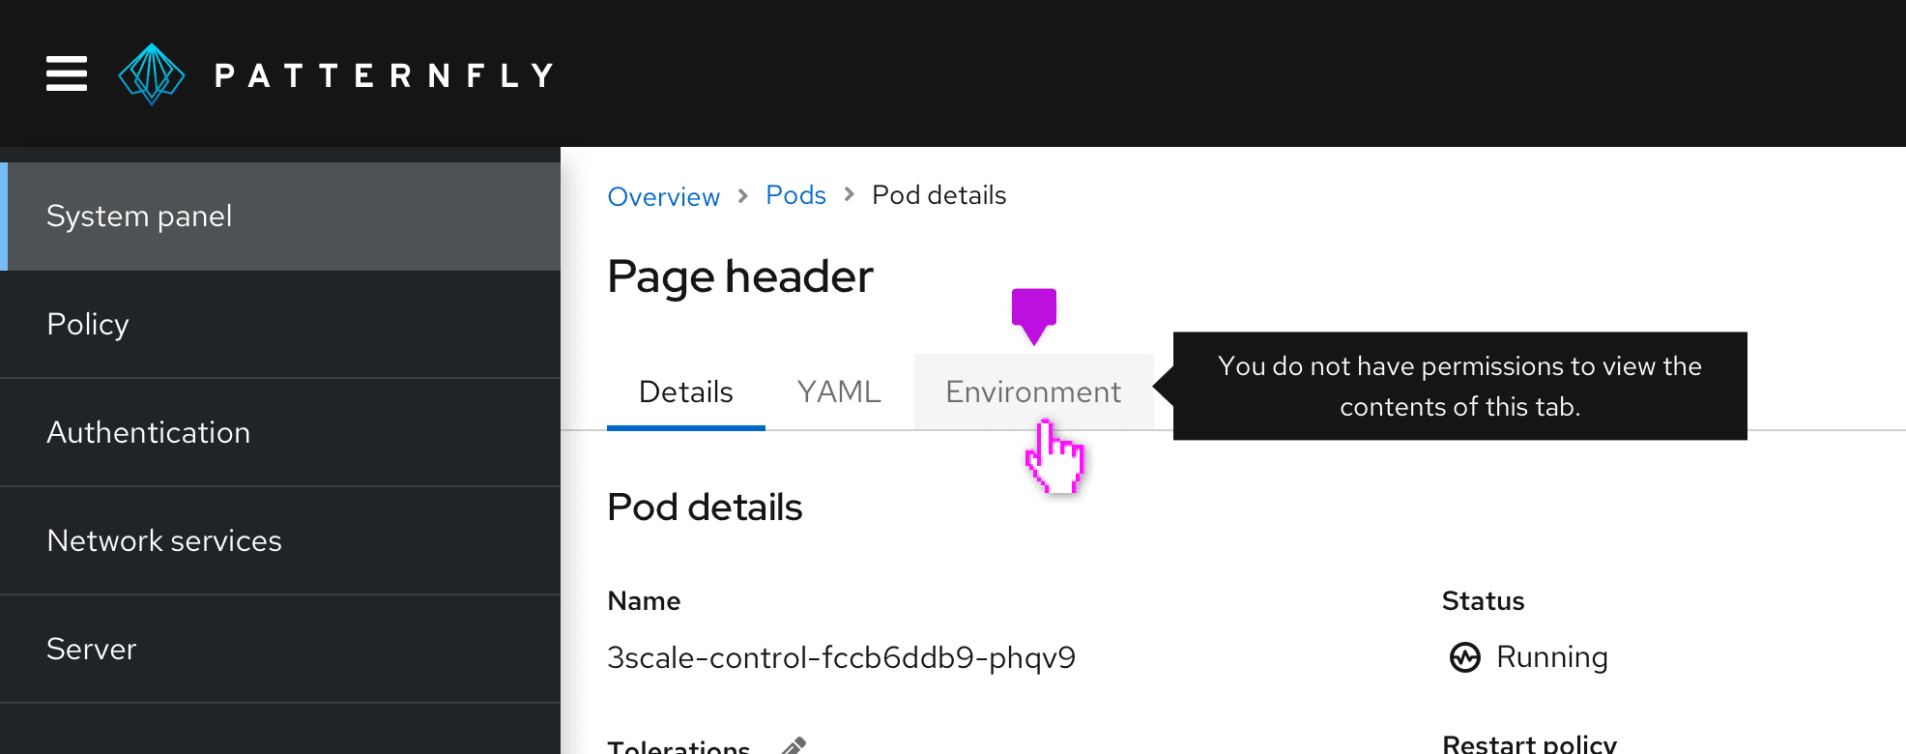Select the disabled Environment tab
This screenshot has width=1906, height=754.
1032,392
